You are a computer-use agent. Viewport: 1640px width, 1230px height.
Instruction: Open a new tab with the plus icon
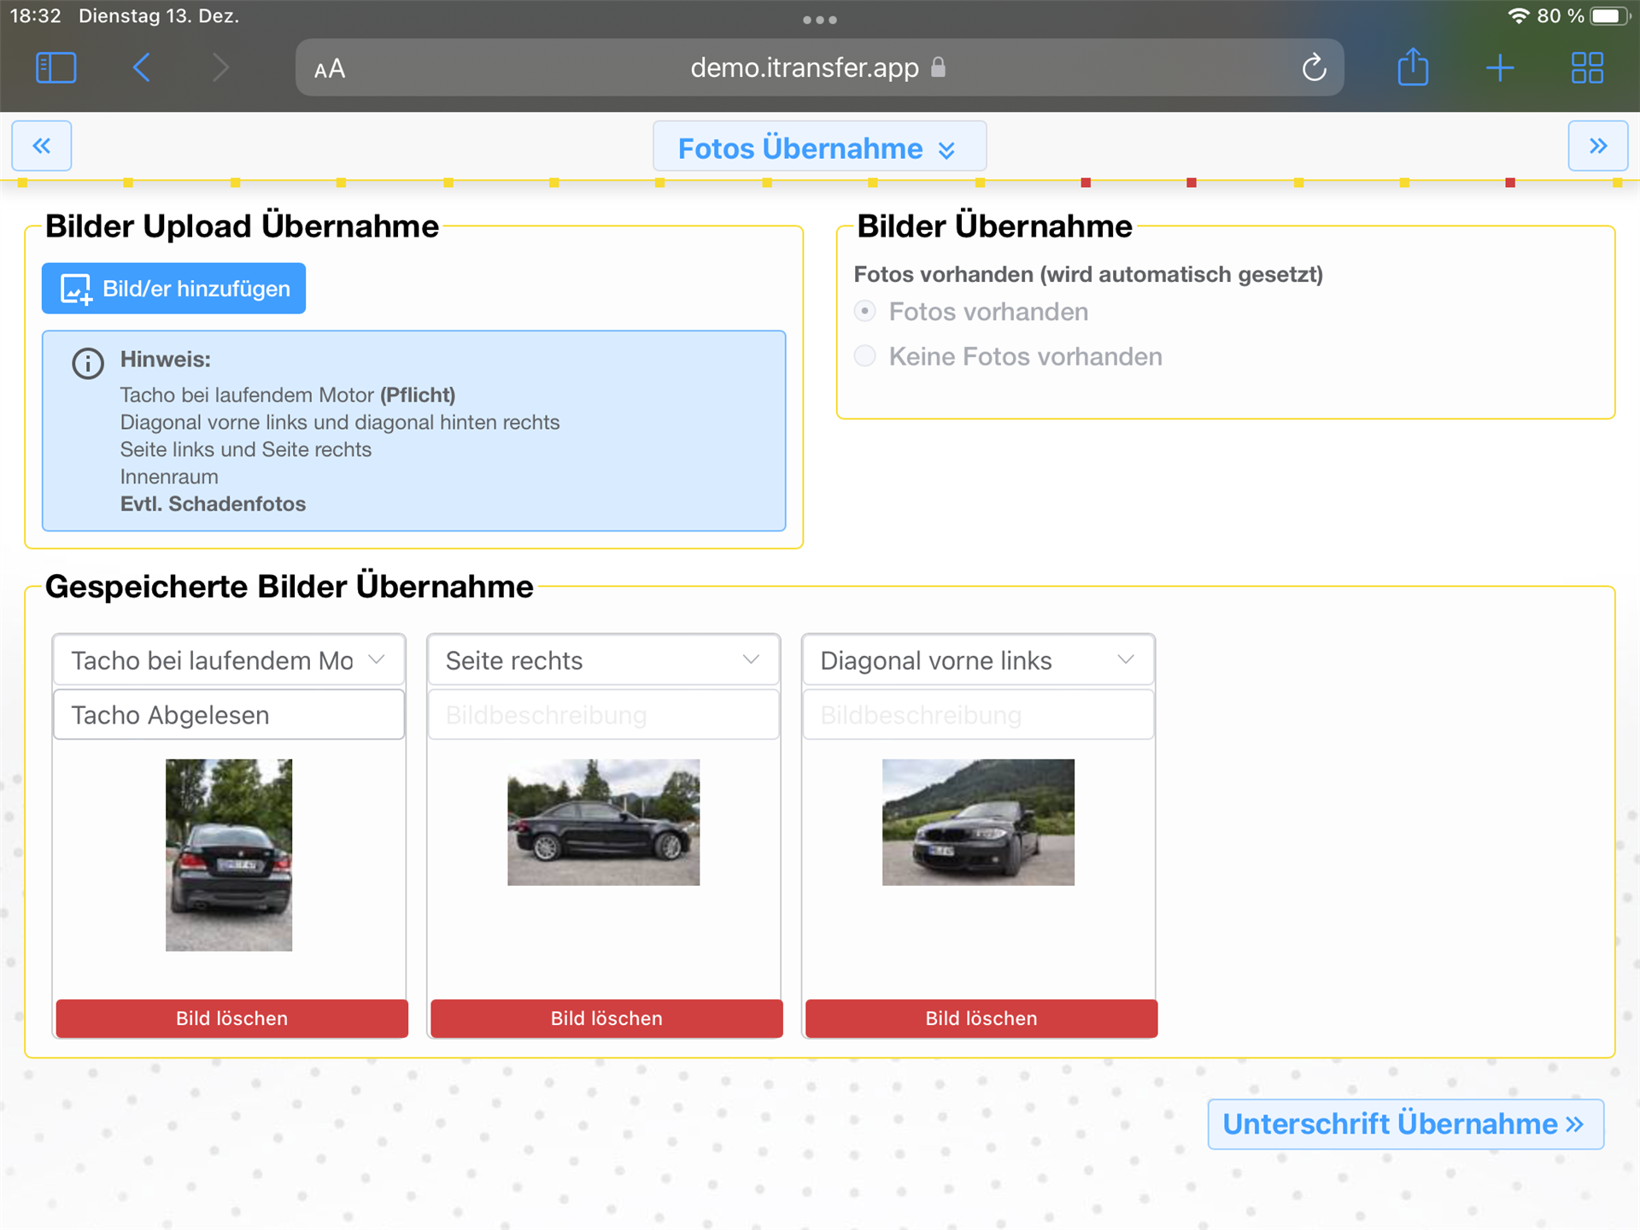coord(1500,67)
